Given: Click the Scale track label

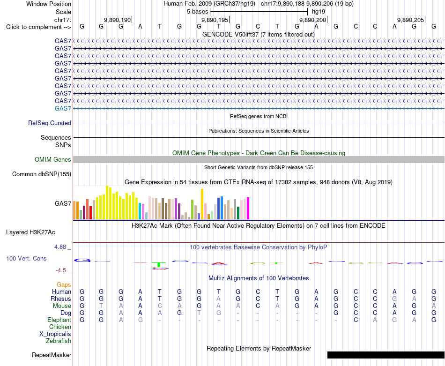Looking at the screenshot, I should 63,12.
